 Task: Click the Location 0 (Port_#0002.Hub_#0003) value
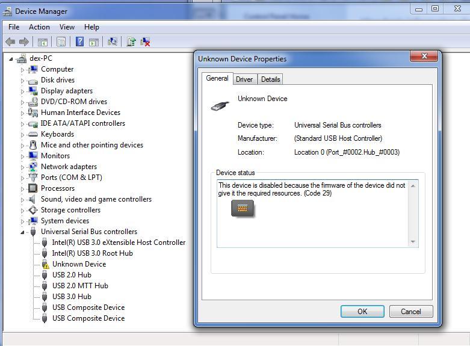click(x=347, y=152)
